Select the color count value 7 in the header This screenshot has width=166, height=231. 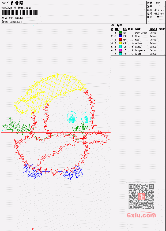[x=155, y=6]
